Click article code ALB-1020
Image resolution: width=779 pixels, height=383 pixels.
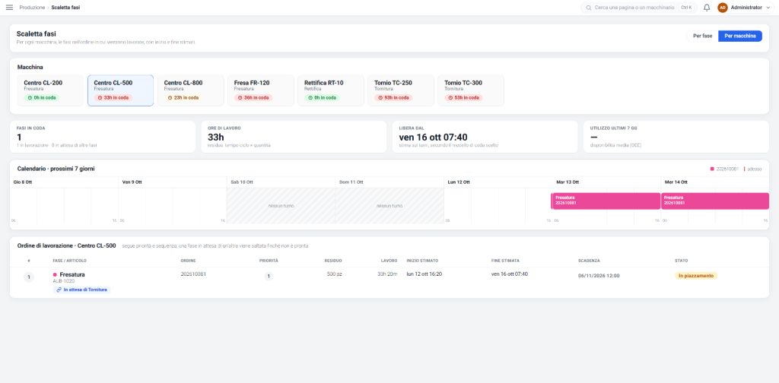64,281
